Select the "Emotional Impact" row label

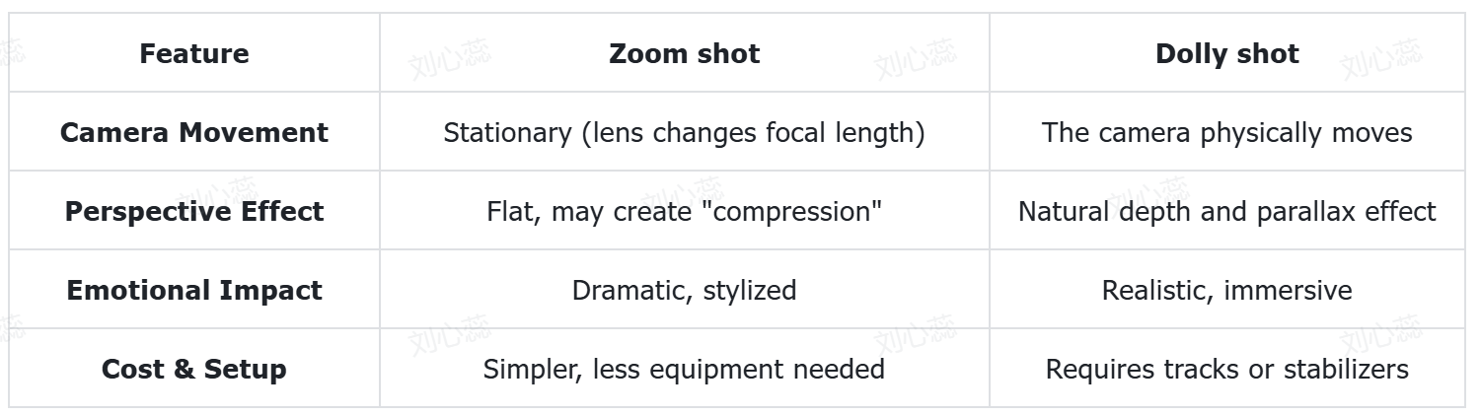click(194, 290)
